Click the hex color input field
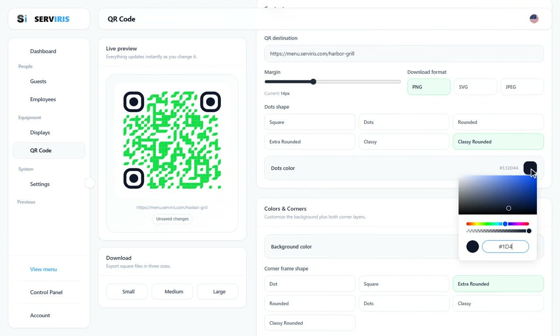Viewport: 560px width, 336px height. (x=505, y=247)
